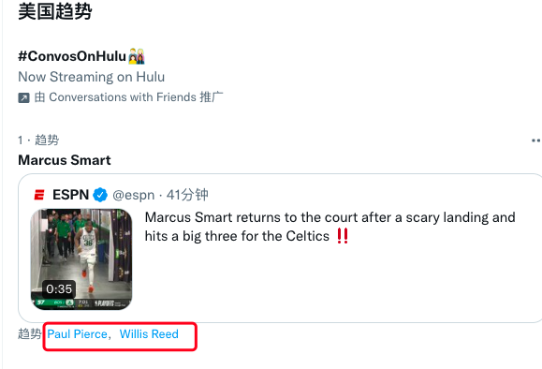Image resolution: width=542 pixels, height=369 pixels.
Task: Open the Willis Reed trend link
Action: coord(149,334)
